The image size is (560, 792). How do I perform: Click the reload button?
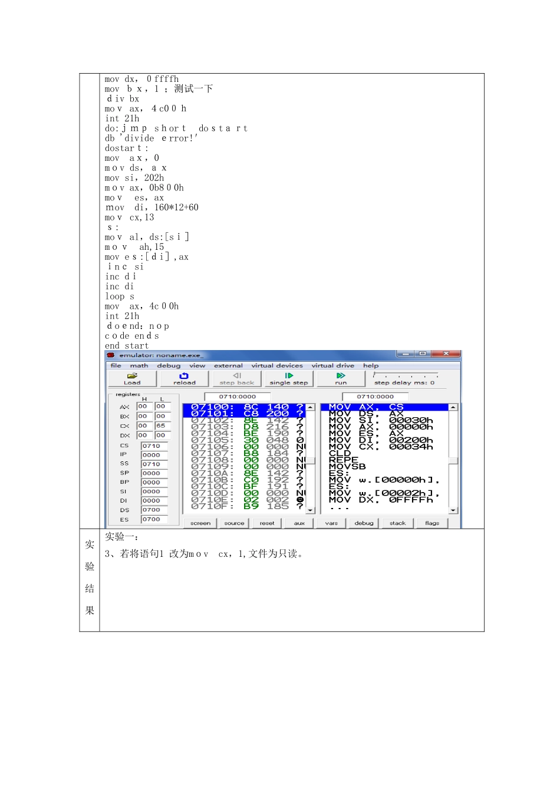184,378
